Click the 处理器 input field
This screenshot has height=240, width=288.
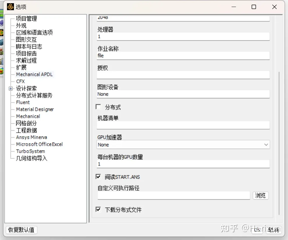tap(183, 37)
